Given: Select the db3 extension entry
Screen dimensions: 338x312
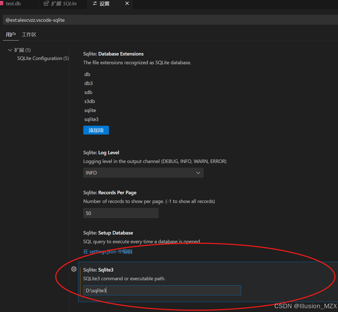Looking at the screenshot, I should pyautogui.click(x=89, y=83).
